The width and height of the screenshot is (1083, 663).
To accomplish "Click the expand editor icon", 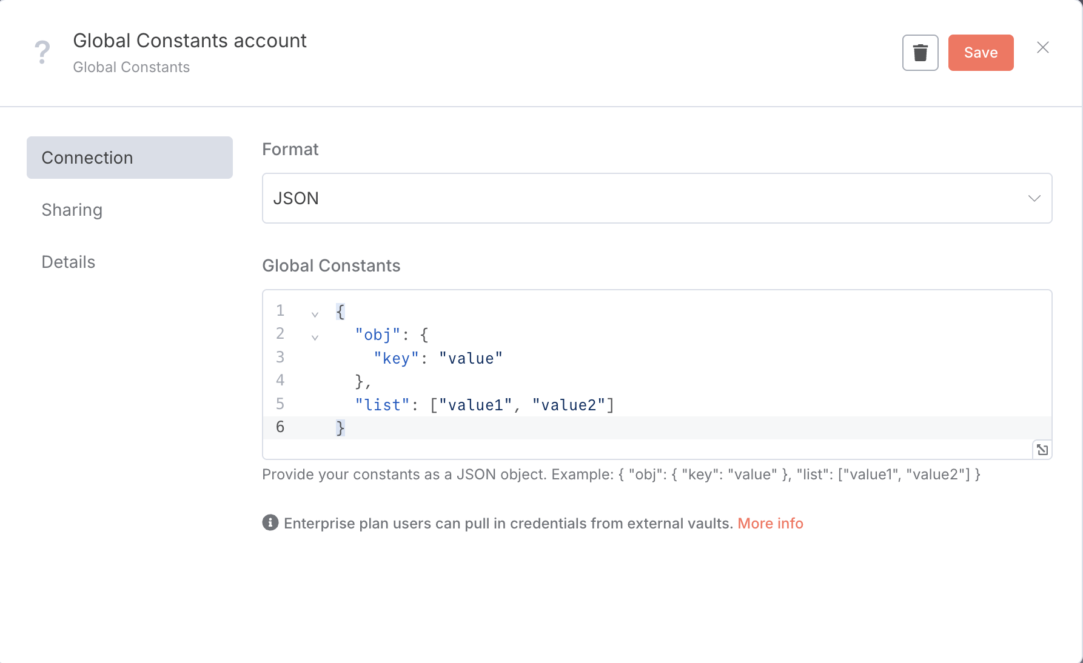I will [1042, 450].
